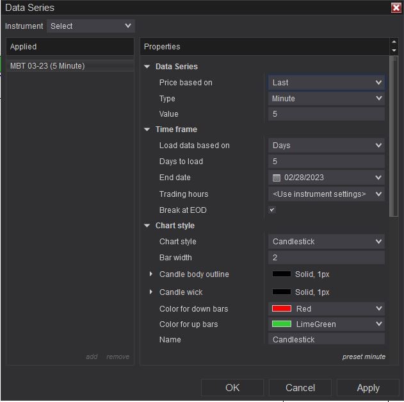Open the Chart style Candlestick dropdown

point(327,242)
